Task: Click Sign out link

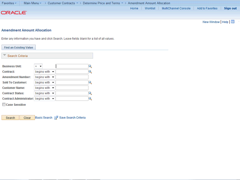Action: 230,8
